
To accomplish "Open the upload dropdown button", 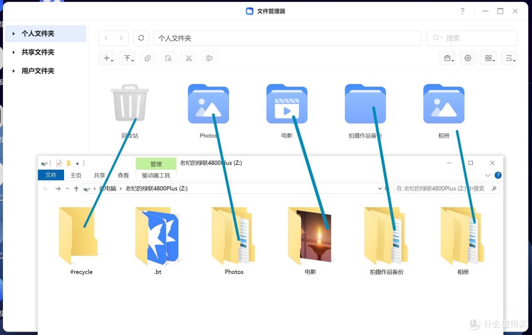I will point(129,58).
